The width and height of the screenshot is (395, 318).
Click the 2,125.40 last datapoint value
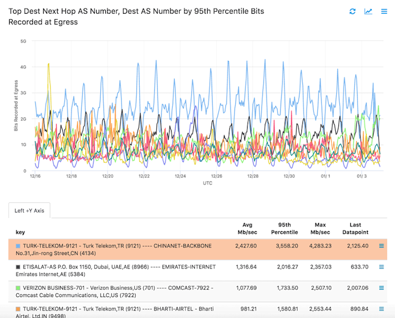[358, 246]
